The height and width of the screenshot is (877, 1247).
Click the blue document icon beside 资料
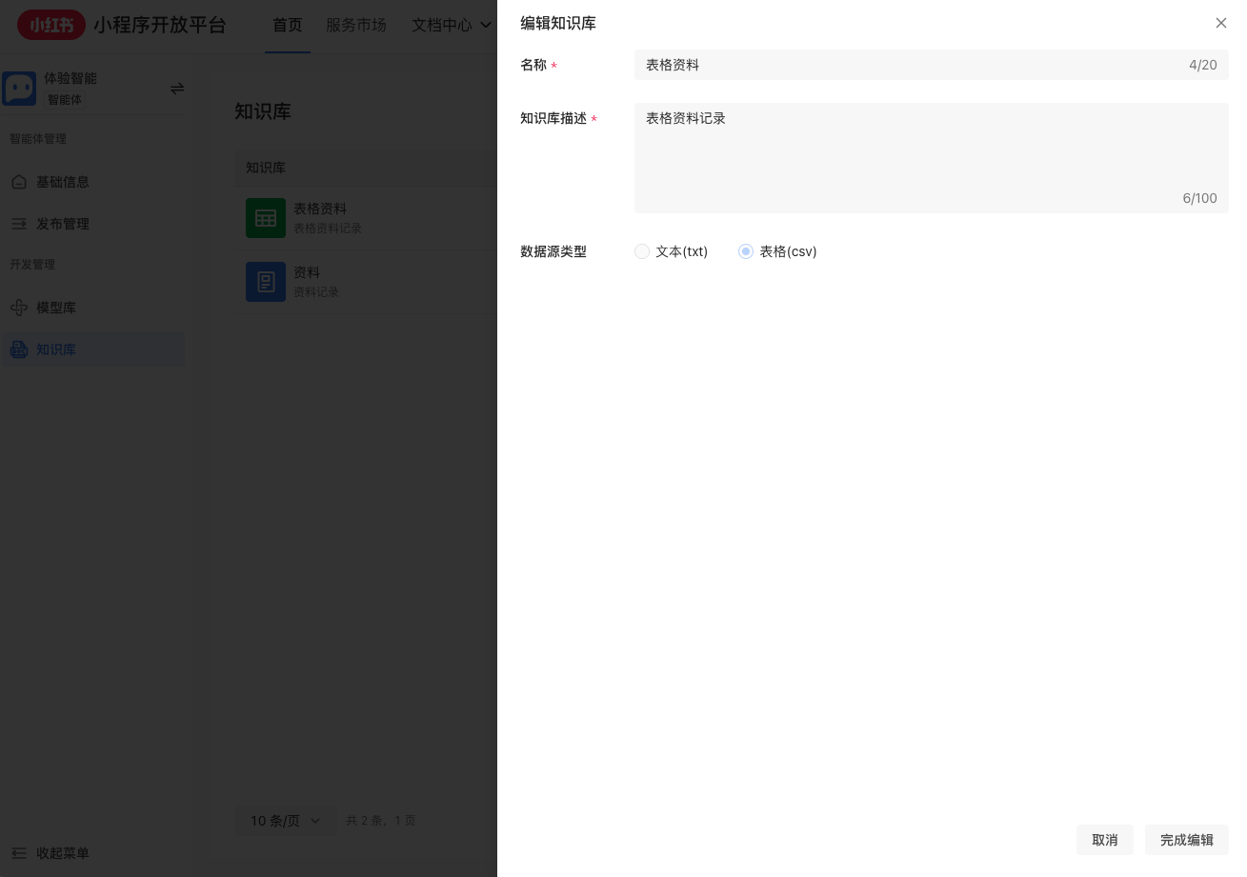click(266, 282)
